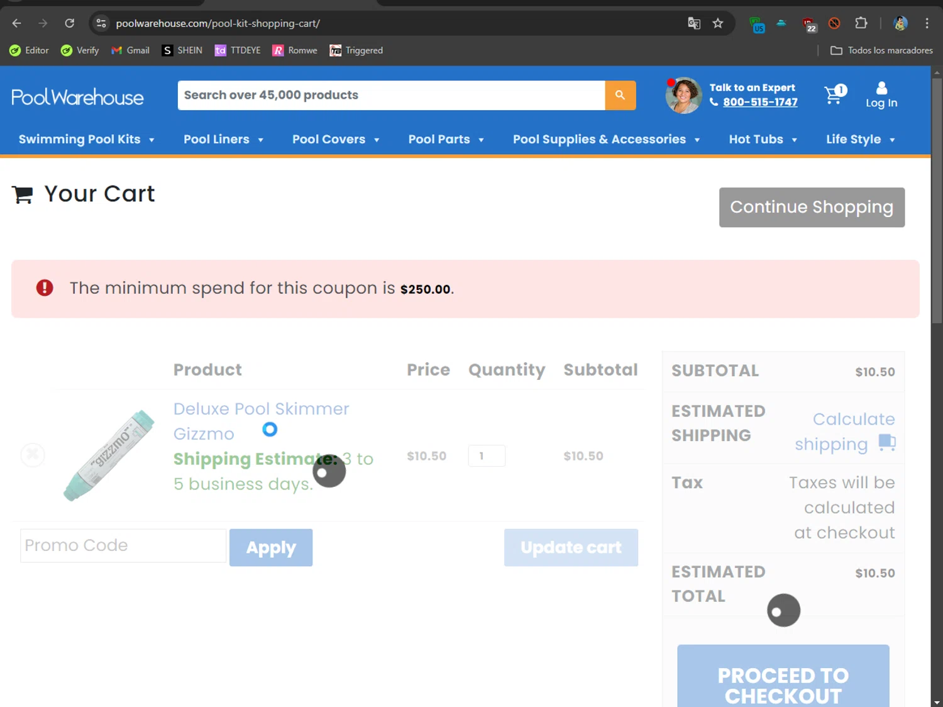Open the Editor bookmark
The width and height of the screenshot is (943, 707).
[x=29, y=50]
